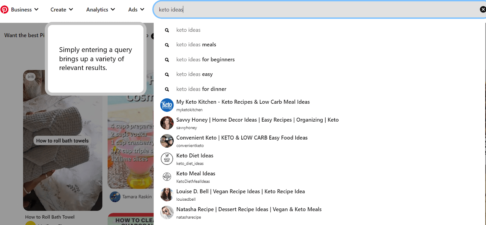Click the Convenient Keto profile avatar
486x225 pixels.
(167, 141)
